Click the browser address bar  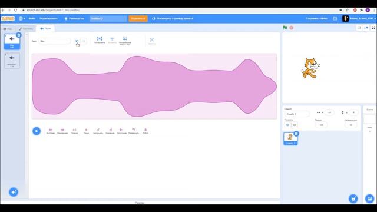(x=178, y=10)
